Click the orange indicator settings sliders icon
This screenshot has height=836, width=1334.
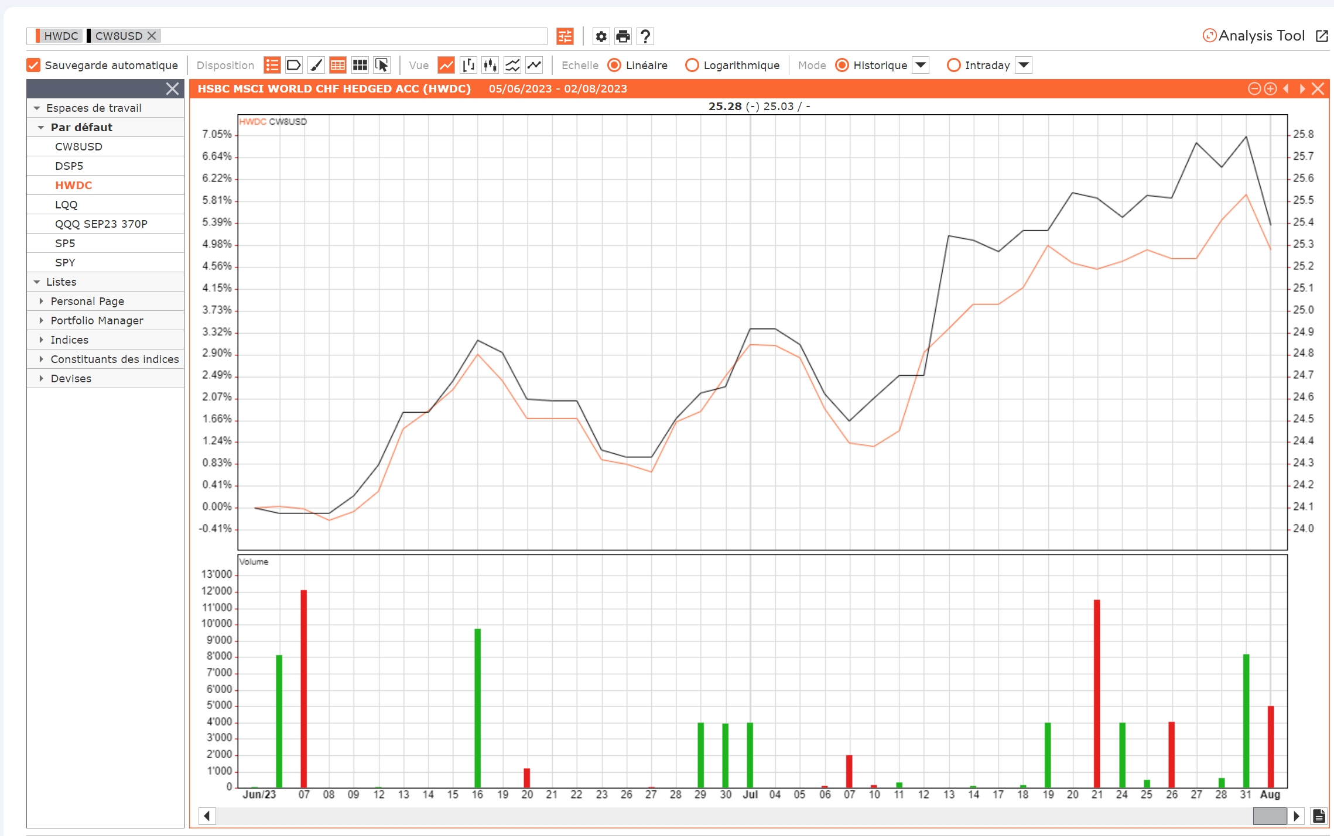coord(565,36)
